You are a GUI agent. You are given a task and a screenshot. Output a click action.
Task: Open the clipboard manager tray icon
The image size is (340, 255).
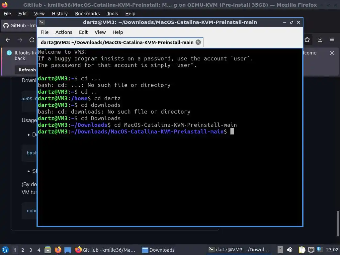[x=302, y=250]
